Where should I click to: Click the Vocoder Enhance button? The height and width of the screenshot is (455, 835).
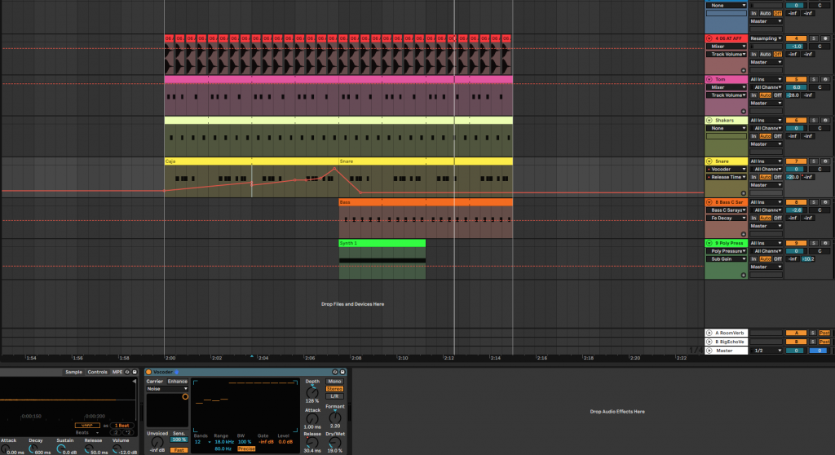click(x=177, y=382)
